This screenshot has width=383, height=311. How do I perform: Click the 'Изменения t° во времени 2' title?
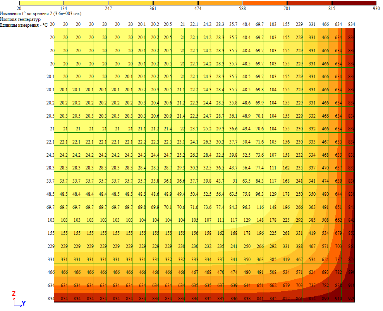[x=41, y=14]
